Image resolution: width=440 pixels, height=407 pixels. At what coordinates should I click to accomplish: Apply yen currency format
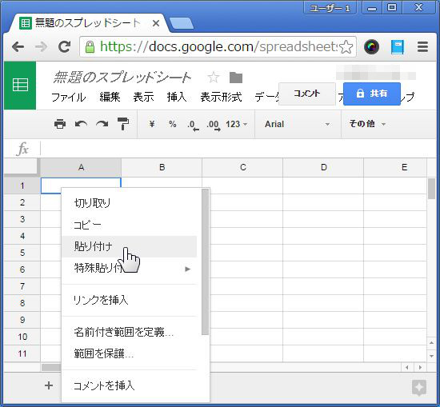pos(152,124)
